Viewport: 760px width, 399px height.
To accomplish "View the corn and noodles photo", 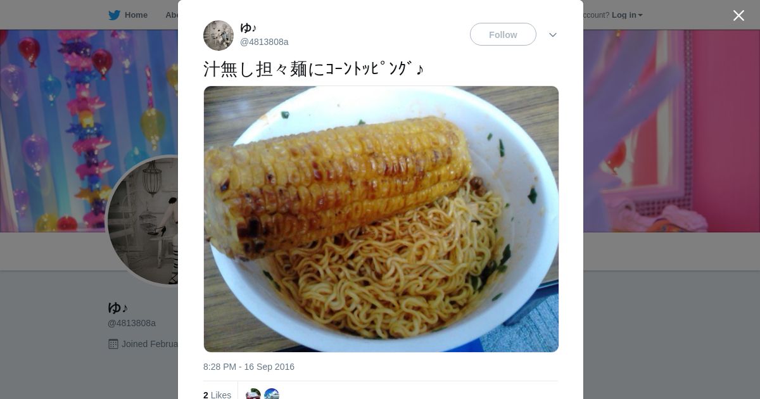I will [x=381, y=219].
